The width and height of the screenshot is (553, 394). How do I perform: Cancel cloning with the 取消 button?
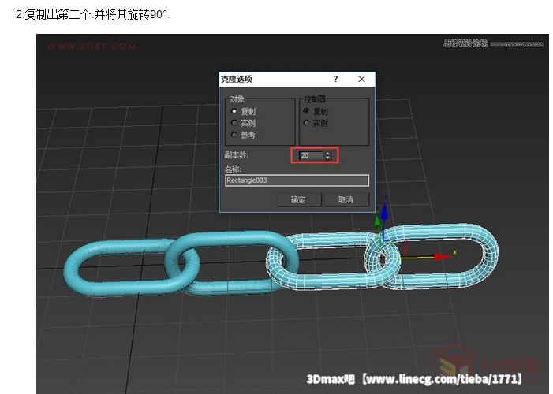(x=346, y=199)
